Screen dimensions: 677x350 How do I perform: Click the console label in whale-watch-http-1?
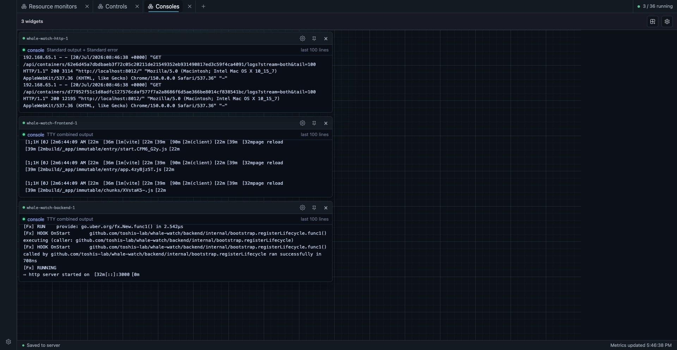(36, 50)
